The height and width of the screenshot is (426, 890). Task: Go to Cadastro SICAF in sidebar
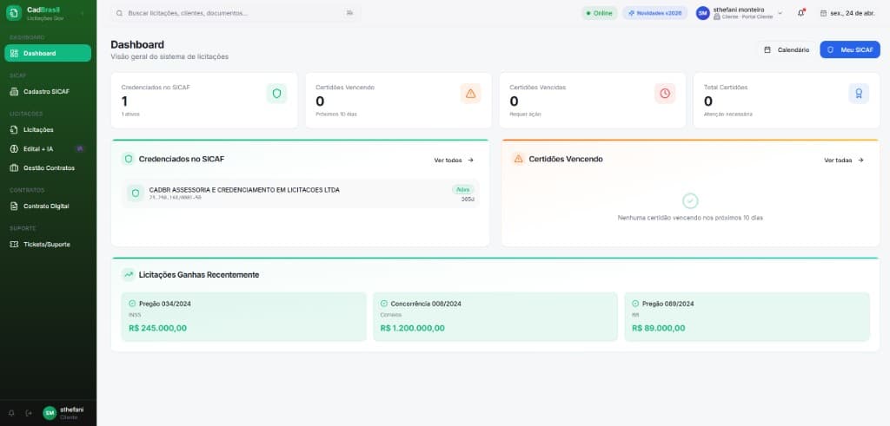coord(48,91)
